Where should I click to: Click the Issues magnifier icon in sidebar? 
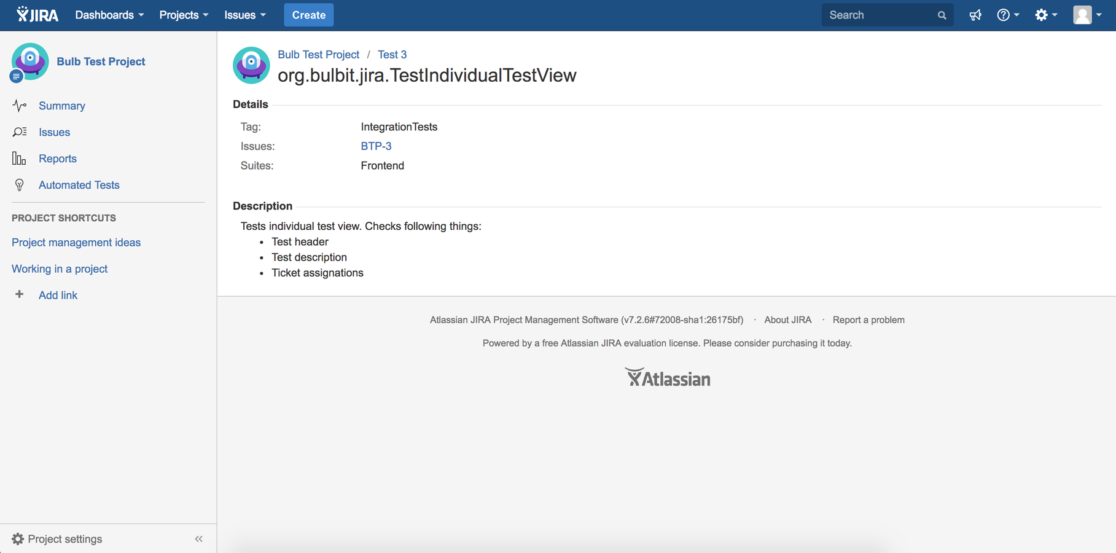point(19,132)
